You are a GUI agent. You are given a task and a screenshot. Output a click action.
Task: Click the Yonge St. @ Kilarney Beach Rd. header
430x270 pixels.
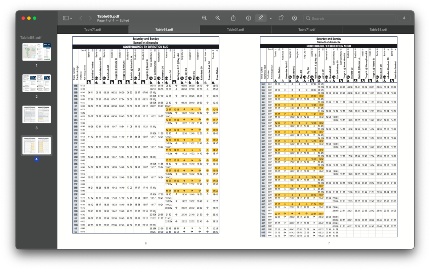(x=366, y=65)
